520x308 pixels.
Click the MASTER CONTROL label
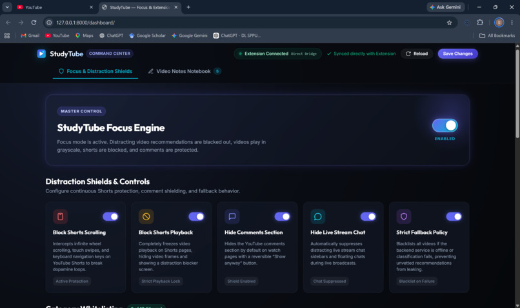point(81,111)
